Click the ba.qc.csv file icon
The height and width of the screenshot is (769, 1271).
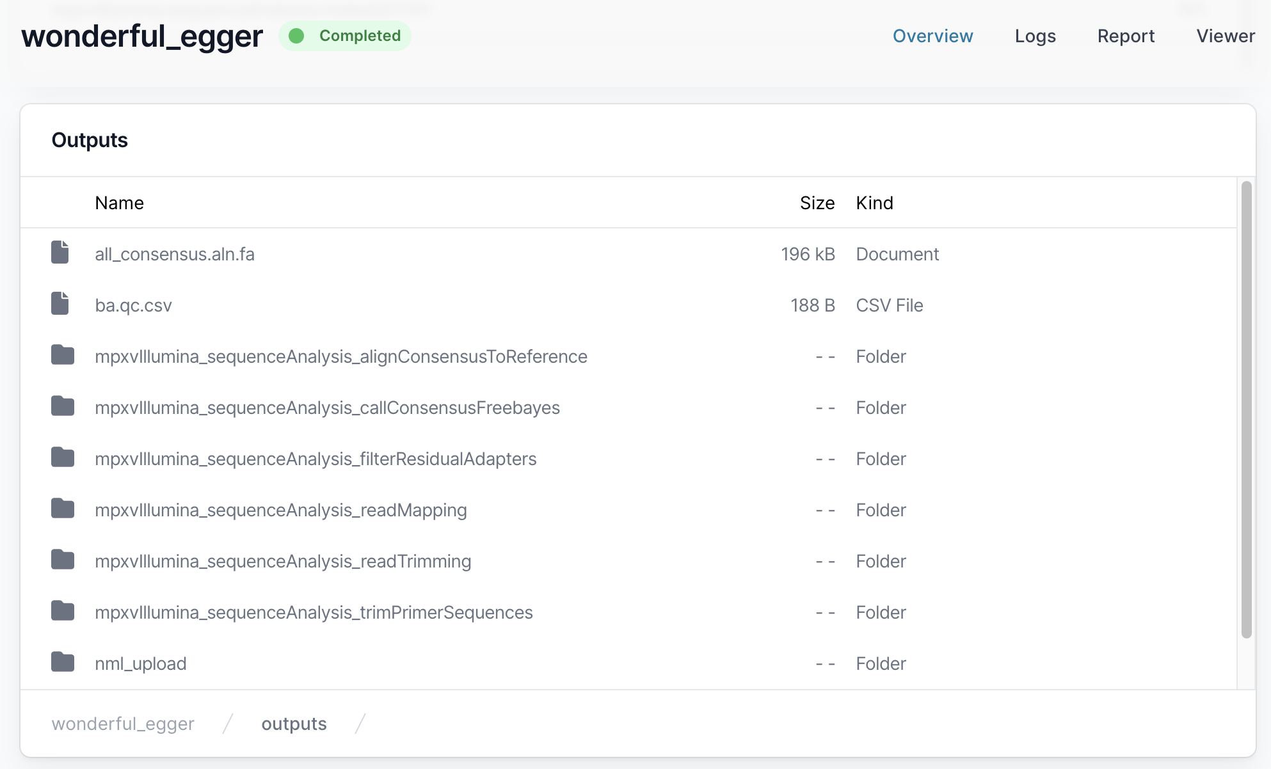tap(60, 304)
